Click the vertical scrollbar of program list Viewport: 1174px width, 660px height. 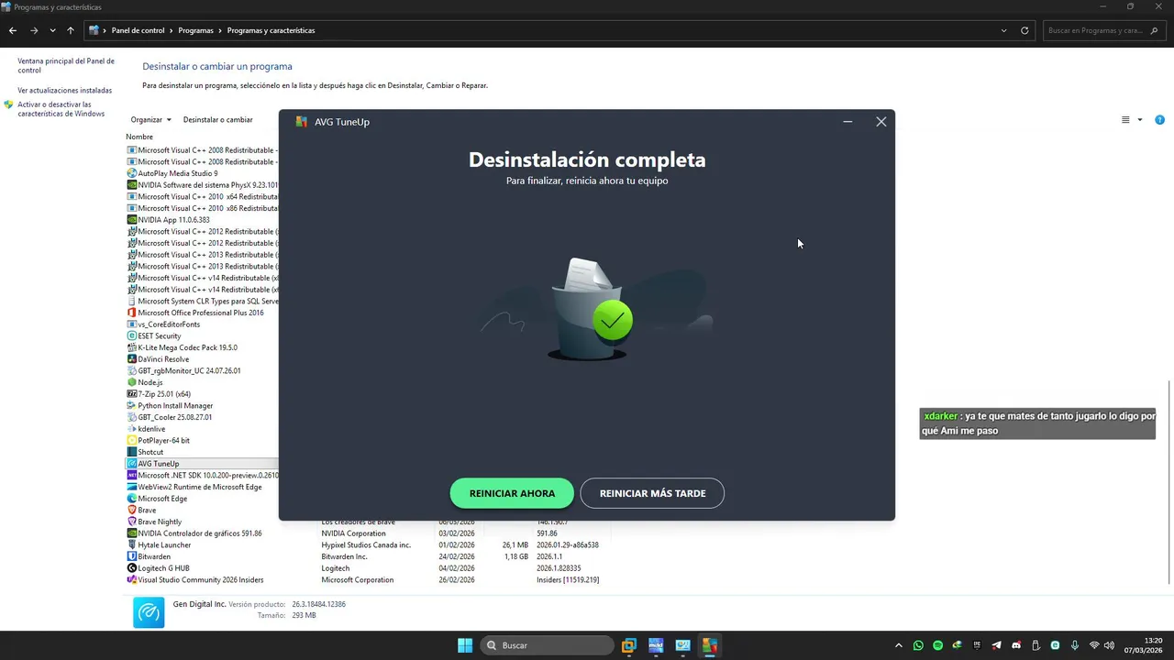(x=1169, y=481)
